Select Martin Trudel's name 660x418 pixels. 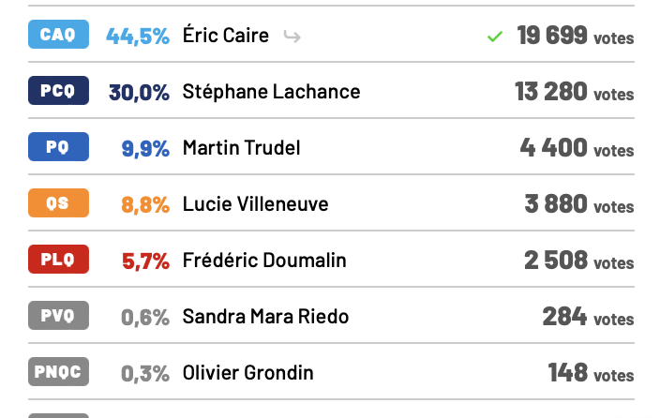(241, 148)
